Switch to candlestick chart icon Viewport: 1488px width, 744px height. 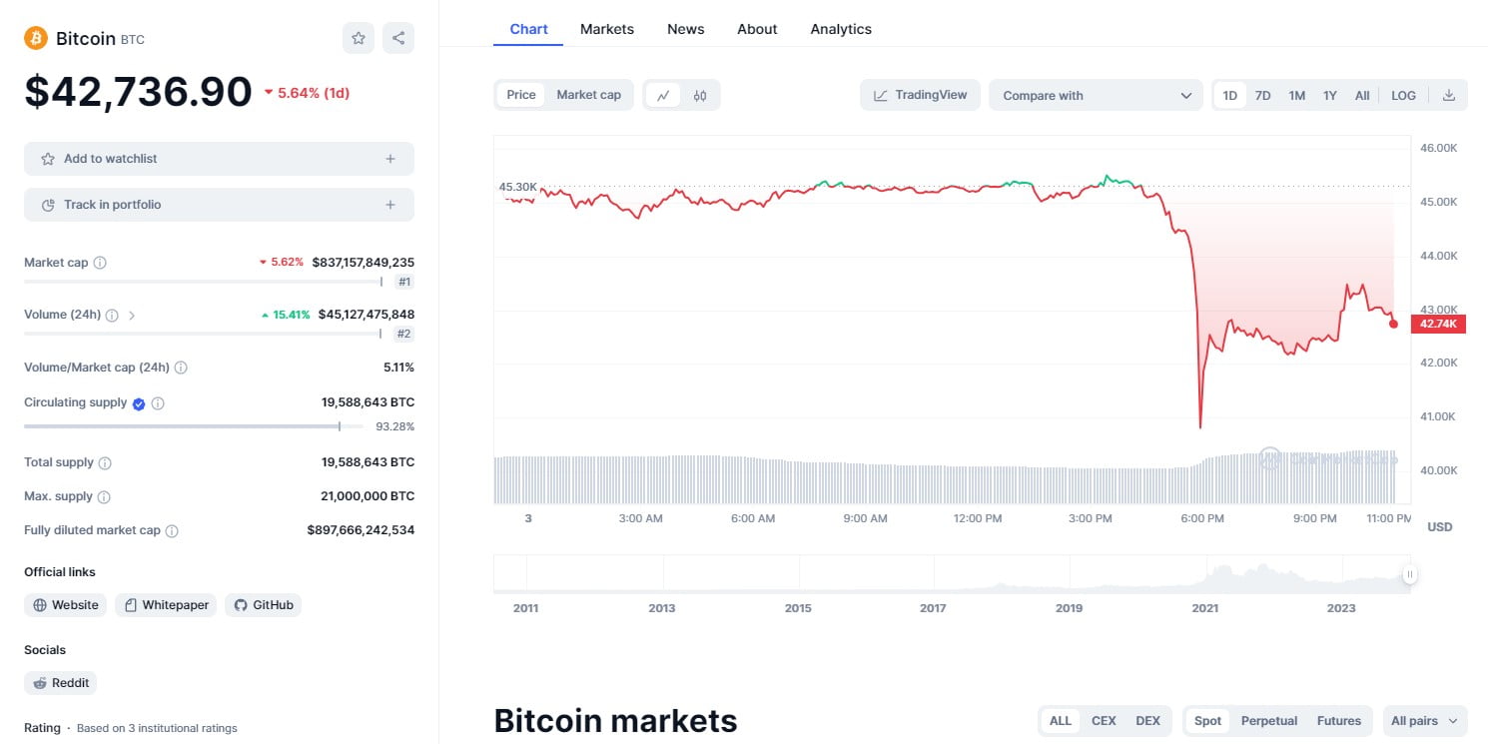700,95
